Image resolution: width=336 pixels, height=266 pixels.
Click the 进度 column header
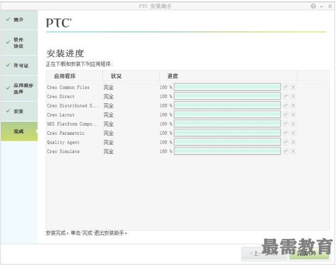(x=228, y=76)
